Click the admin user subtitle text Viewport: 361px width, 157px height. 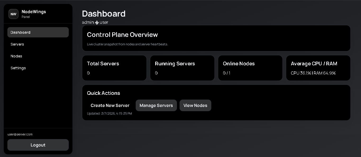coord(95,22)
